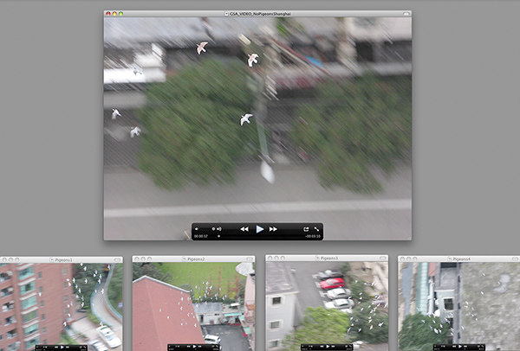520x351 pixels.
Task: Rewind the NoPigeonsShanghai video
Action: [244, 229]
